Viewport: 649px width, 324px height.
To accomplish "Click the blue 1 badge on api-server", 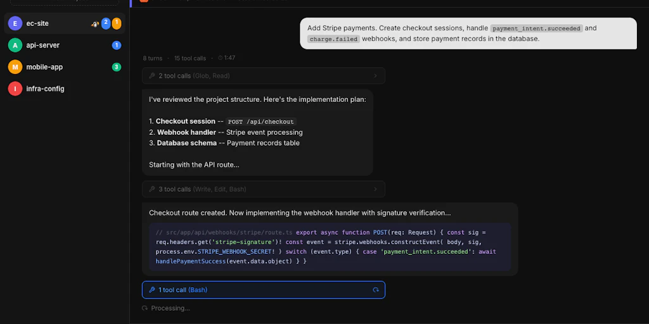I will pos(117,46).
